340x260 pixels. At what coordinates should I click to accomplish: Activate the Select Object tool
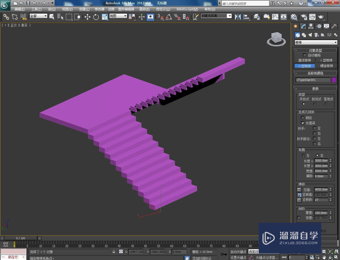tap(52, 17)
